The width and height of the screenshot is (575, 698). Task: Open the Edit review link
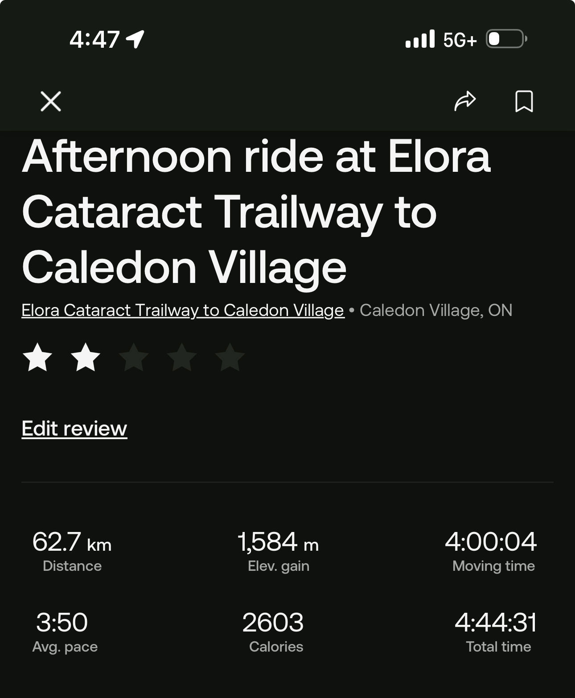[74, 428]
